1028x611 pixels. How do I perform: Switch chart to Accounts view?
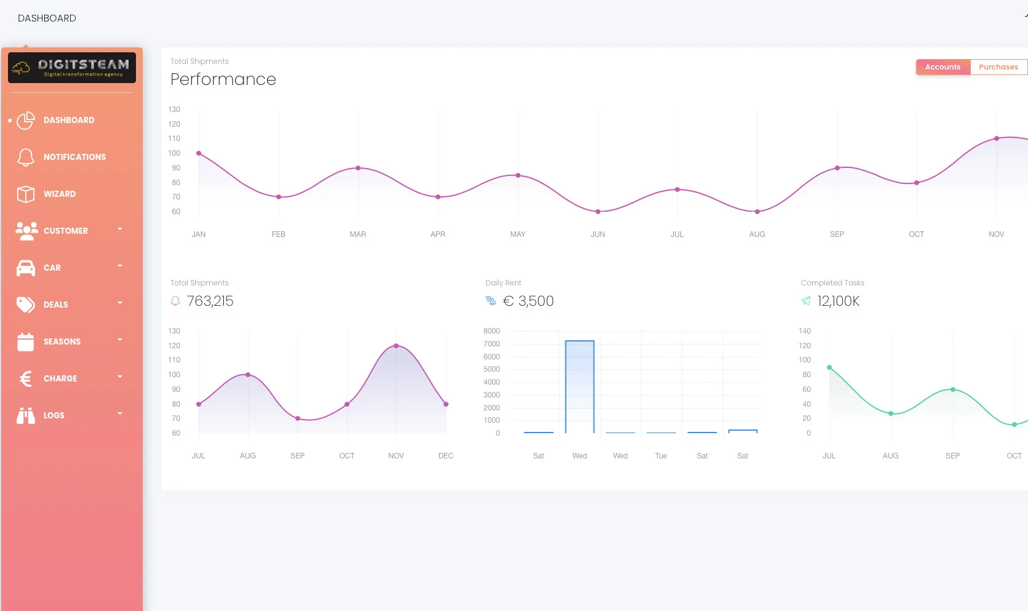tap(942, 67)
